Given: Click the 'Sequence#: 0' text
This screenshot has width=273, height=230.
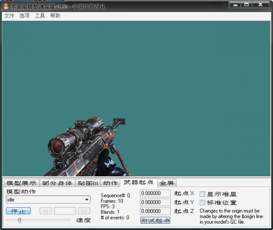Looking at the screenshot, I should tap(115, 195).
